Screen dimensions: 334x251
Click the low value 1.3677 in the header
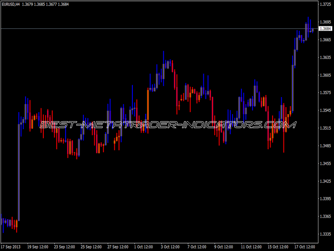pos(51,4)
